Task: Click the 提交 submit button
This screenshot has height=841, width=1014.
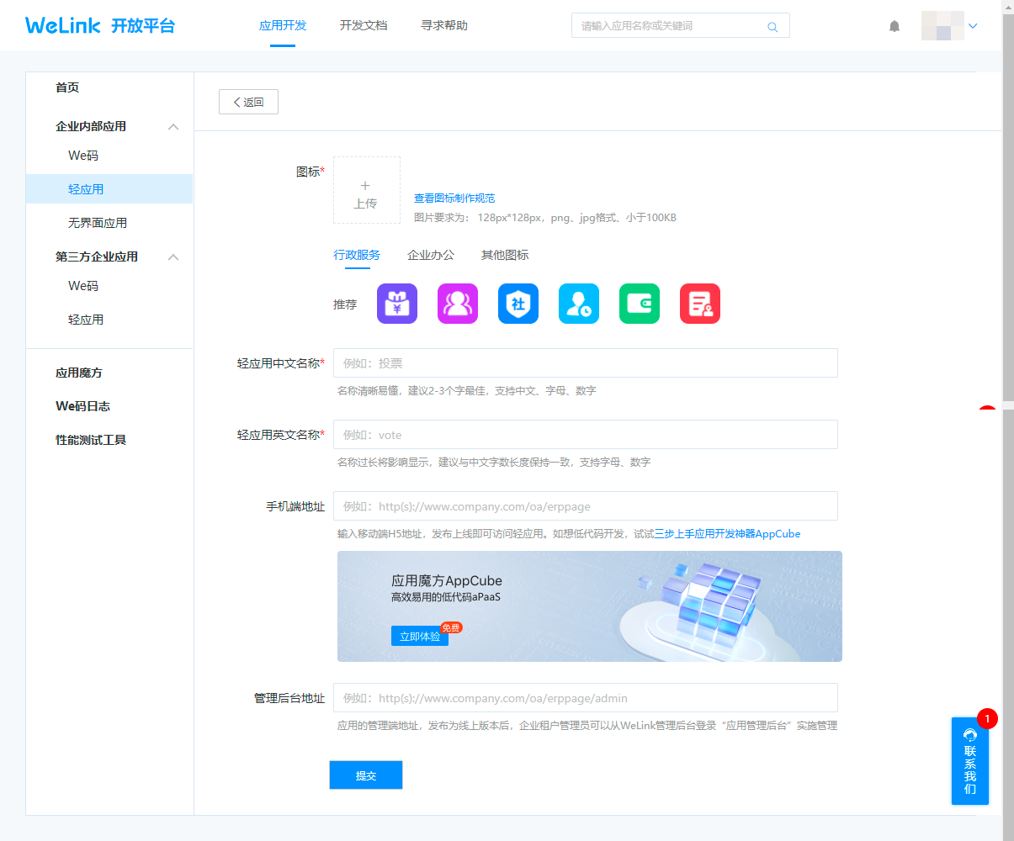Action: pyautogui.click(x=366, y=775)
